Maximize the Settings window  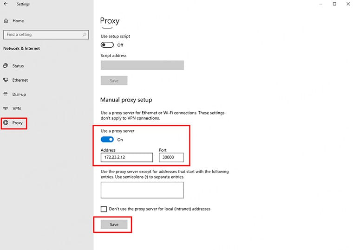coord(334,4)
